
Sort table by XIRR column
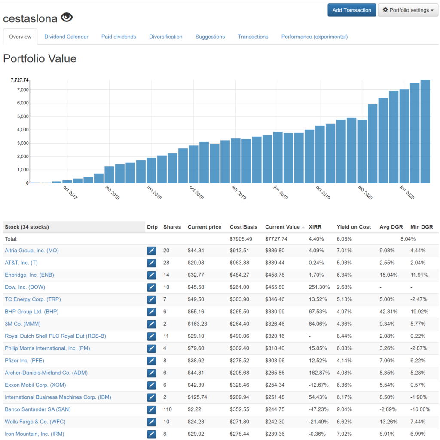[315, 227]
